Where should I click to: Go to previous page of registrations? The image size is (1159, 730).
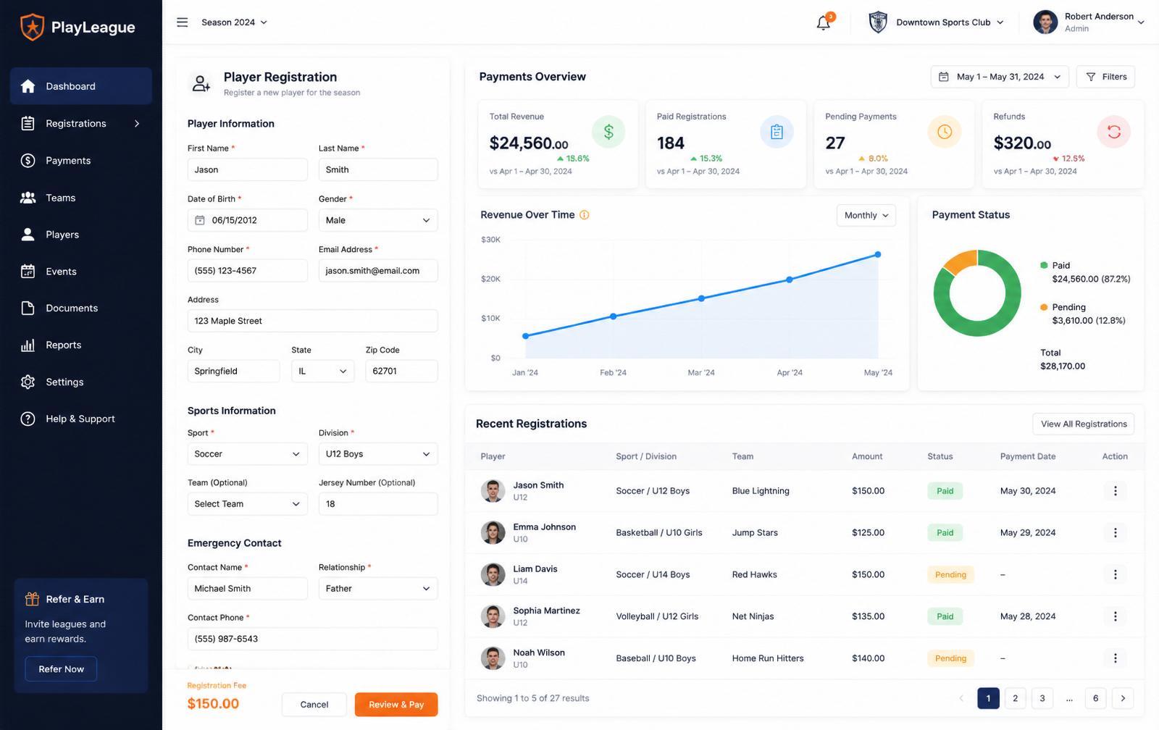pos(961,698)
